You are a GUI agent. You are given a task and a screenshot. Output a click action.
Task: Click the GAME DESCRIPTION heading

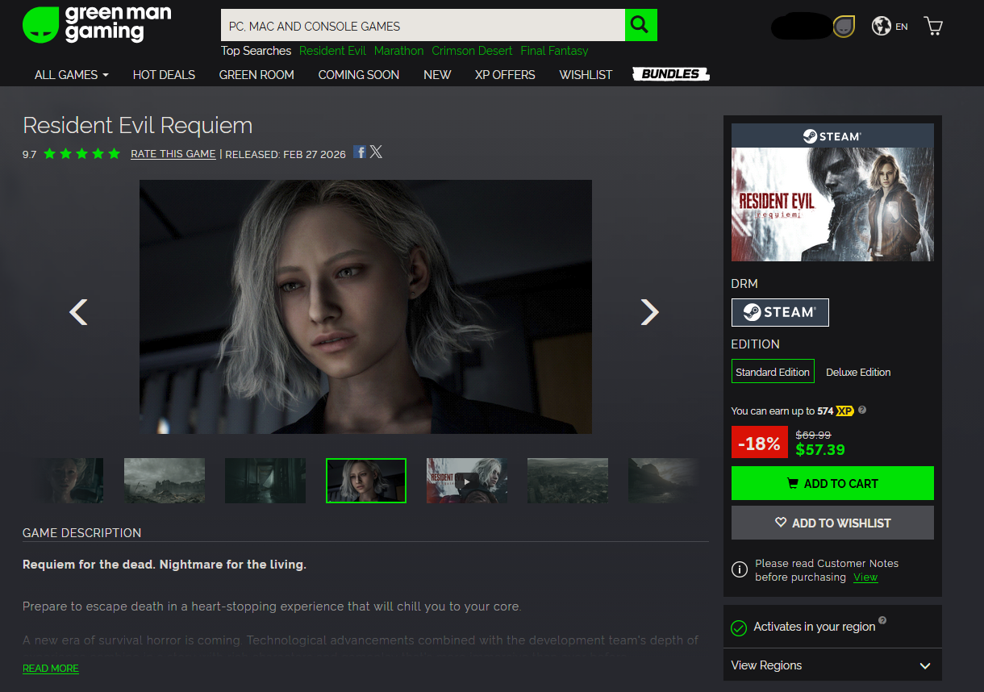pos(82,532)
